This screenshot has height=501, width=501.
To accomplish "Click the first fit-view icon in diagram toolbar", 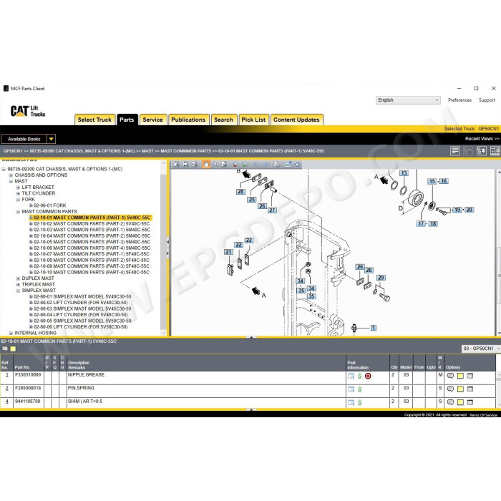I will tap(176, 164).
